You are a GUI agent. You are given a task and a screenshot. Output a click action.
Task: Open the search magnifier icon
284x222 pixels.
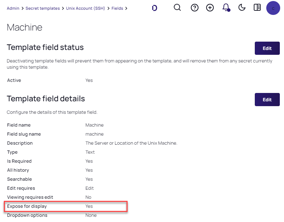[x=177, y=8]
